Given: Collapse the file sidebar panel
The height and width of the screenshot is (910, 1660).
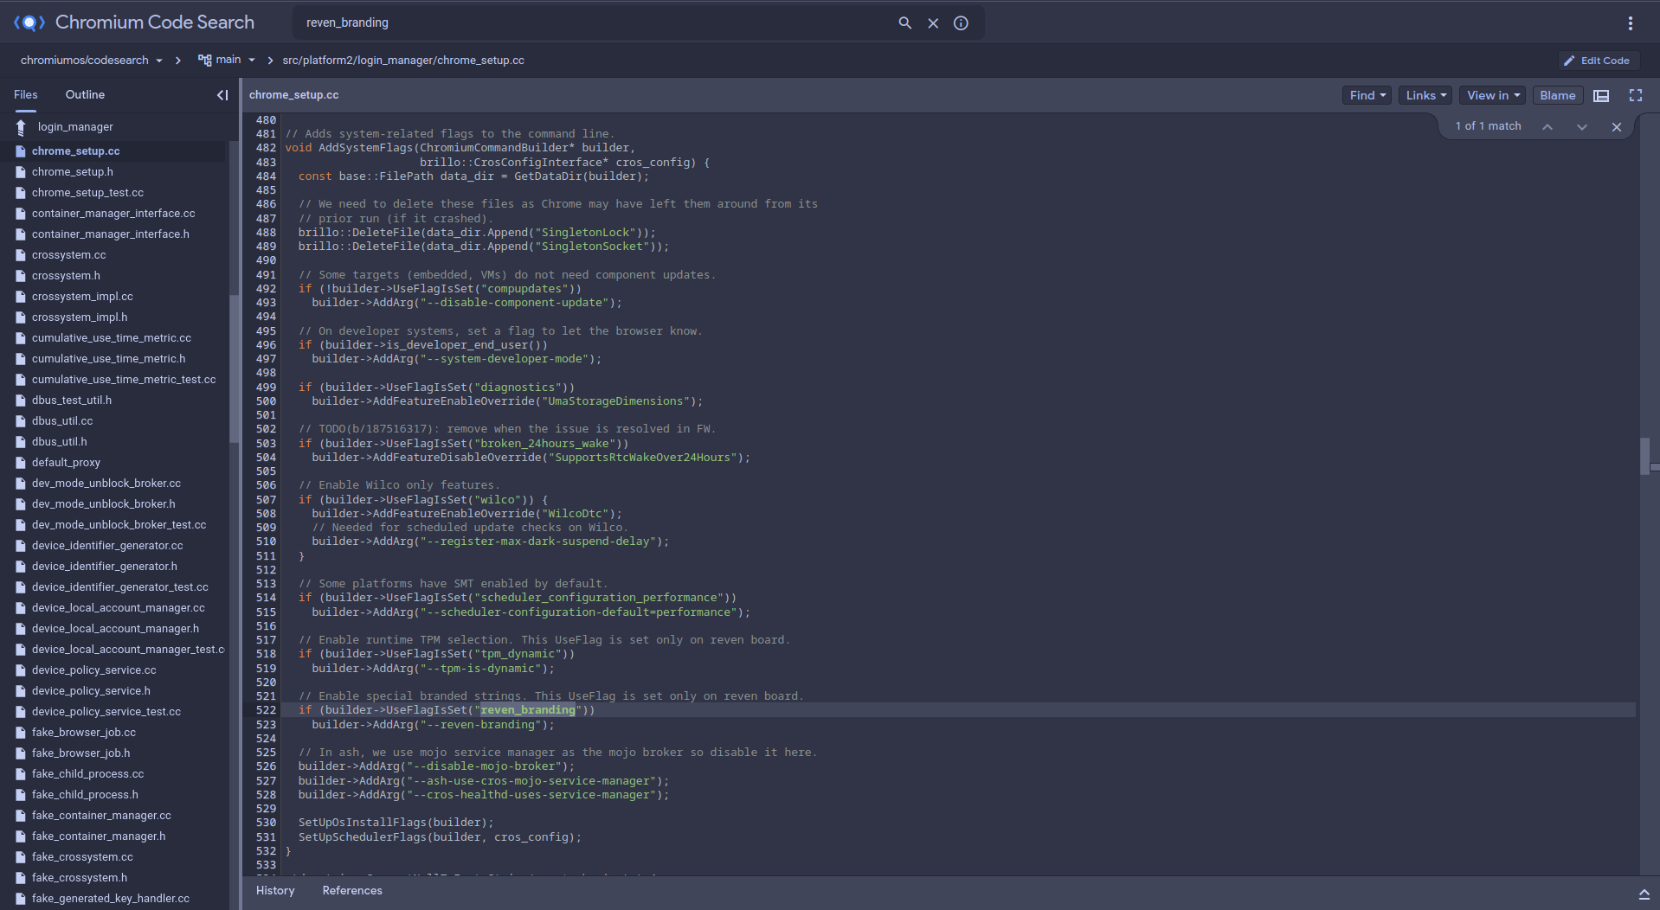Looking at the screenshot, I should [x=222, y=95].
